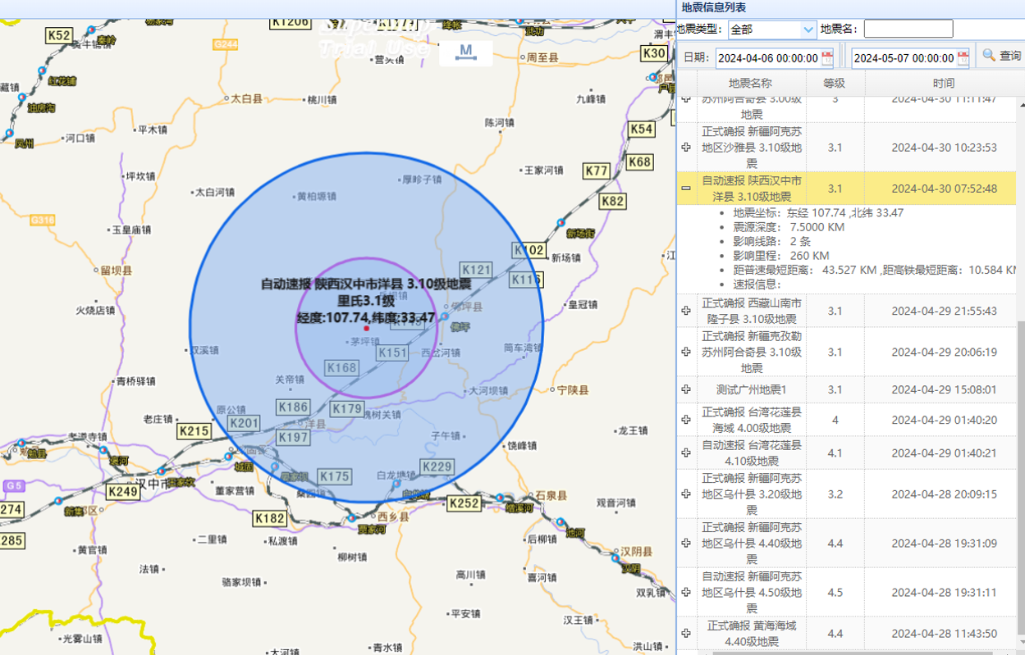This screenshot has width=1025, height=655.
Task: Click the red epicenter dot on map
Action: (366, 328)
